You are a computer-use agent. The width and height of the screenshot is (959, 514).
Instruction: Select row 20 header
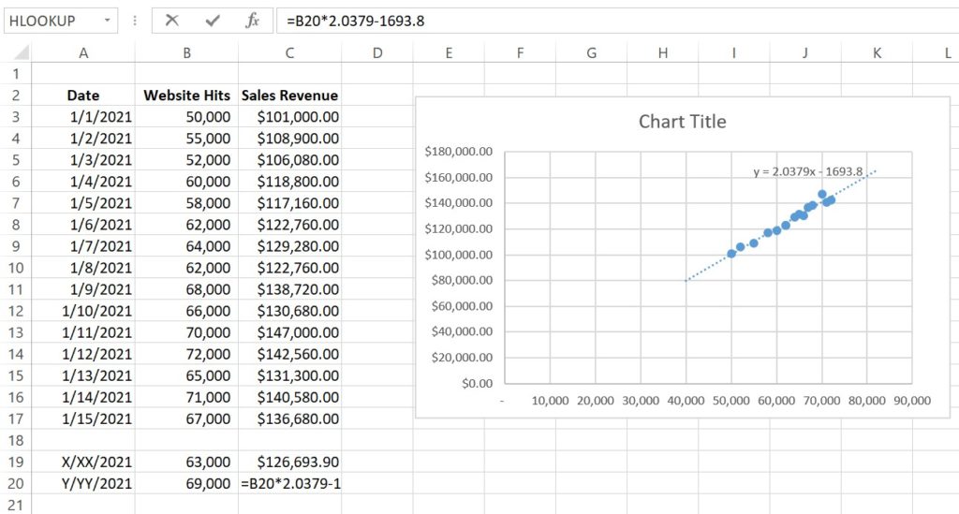(15, 483)
